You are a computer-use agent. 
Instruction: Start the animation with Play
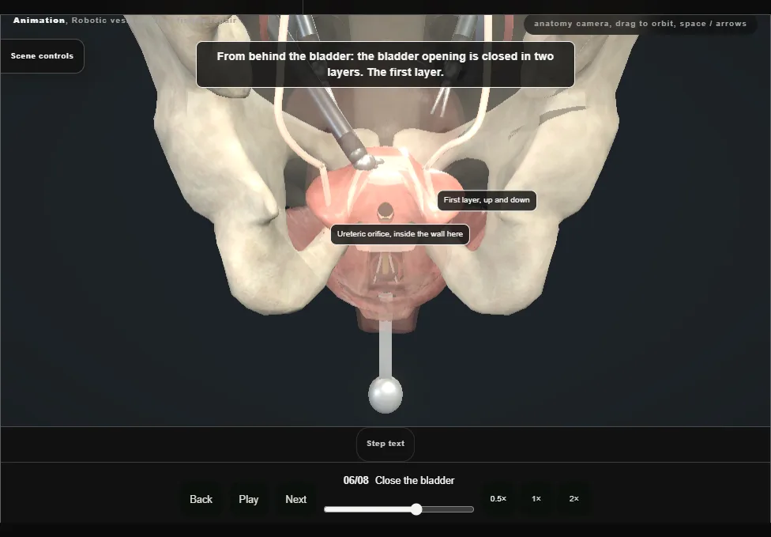249,499
